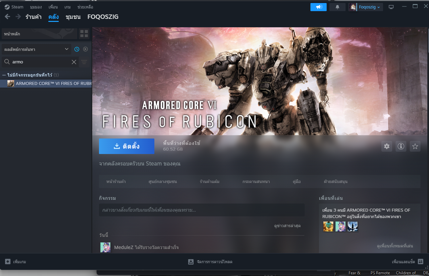Click the yellow friend avatar in เพื่อนที่เล่น
This screenshot has width=429, height=276.
(328, 226)
